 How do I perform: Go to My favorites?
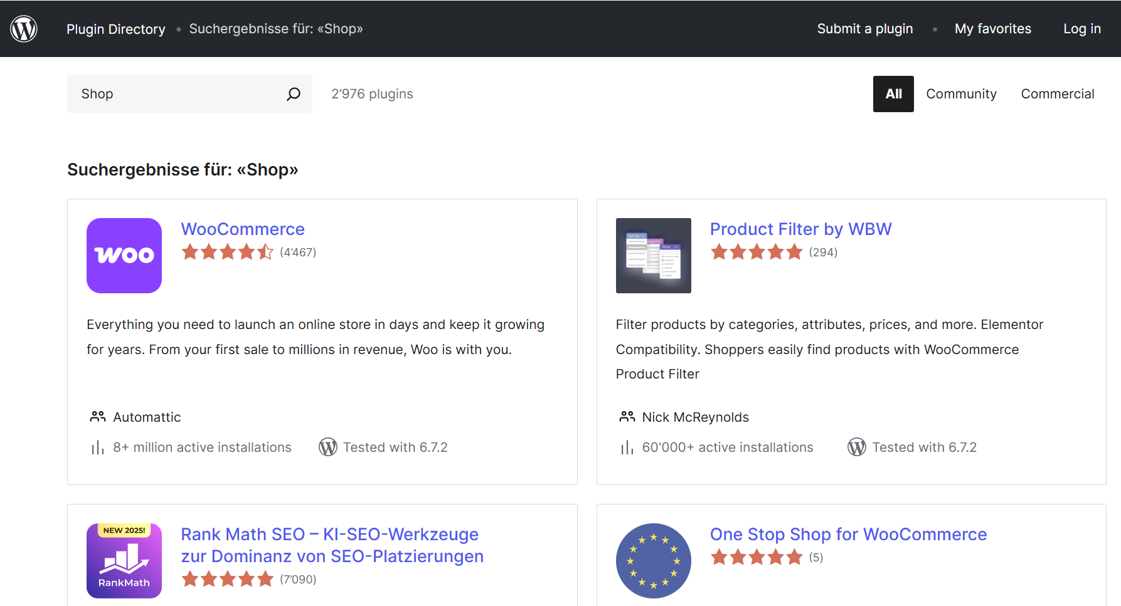[992, 29]
